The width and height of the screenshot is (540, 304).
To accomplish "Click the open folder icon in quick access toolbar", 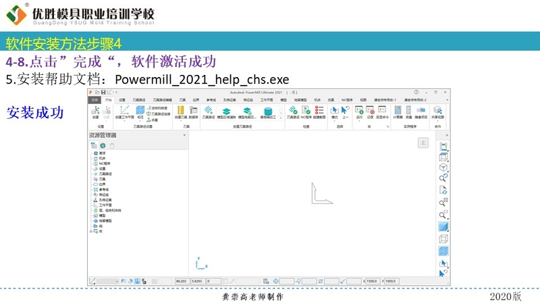I will [x=97, y=93].
